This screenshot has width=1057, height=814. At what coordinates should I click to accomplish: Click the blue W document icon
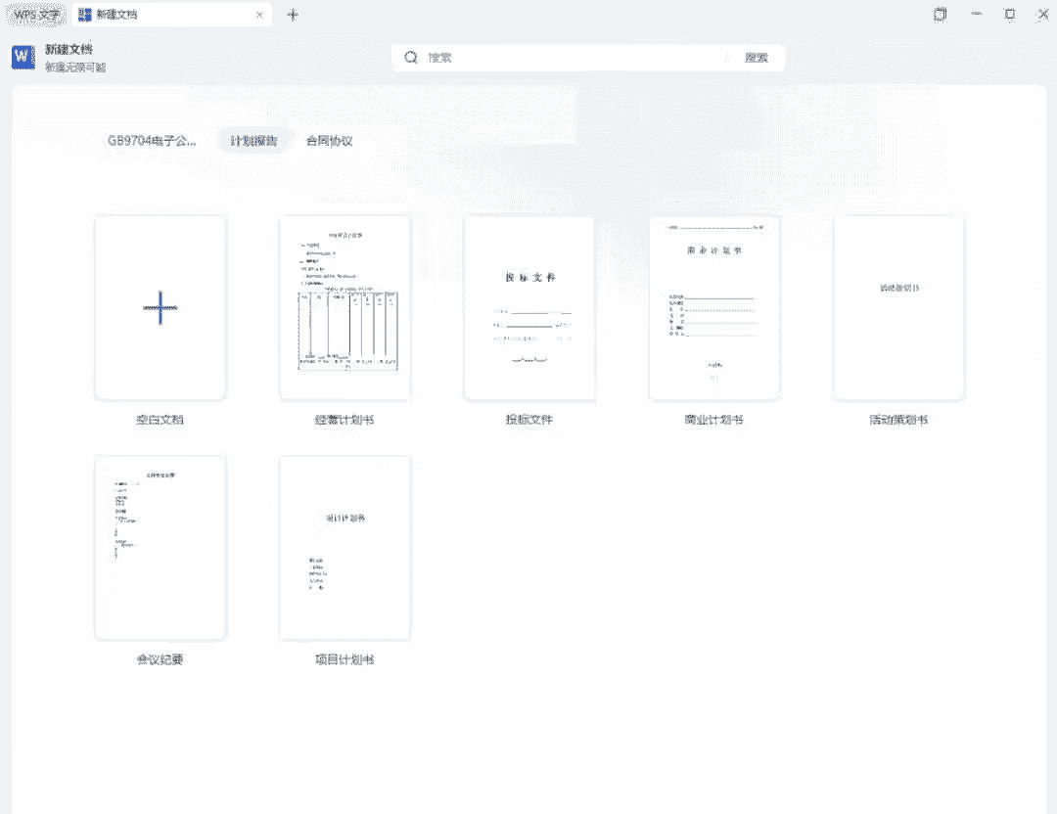[x=21, y=57]
